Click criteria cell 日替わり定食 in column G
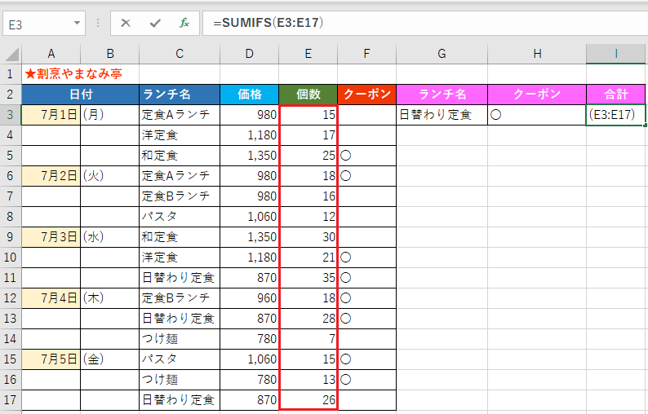 (x=442, y=115)
